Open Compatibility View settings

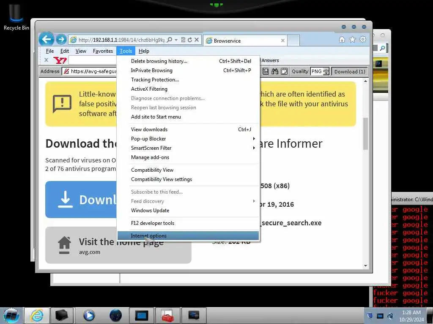coord(188,179)
